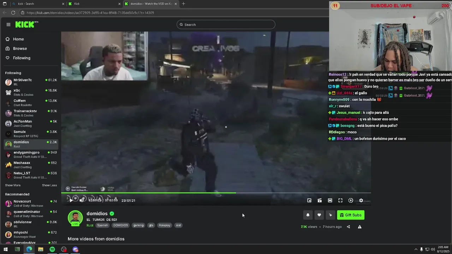The image size is (452, 254).
Task: Play the paused VOD
Action: 71,200
